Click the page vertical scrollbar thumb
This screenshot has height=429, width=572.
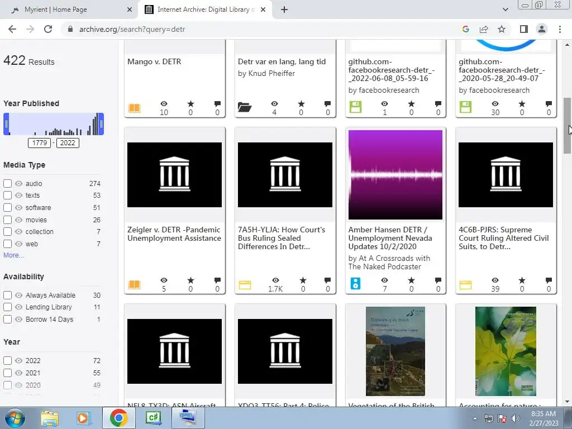(566, 126)
